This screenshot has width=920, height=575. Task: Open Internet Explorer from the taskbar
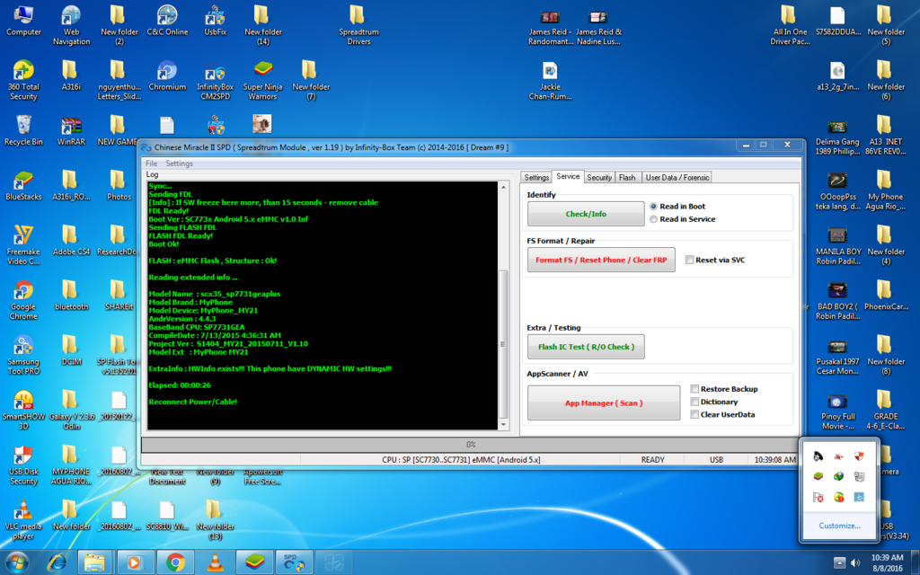tap(57, 562)
